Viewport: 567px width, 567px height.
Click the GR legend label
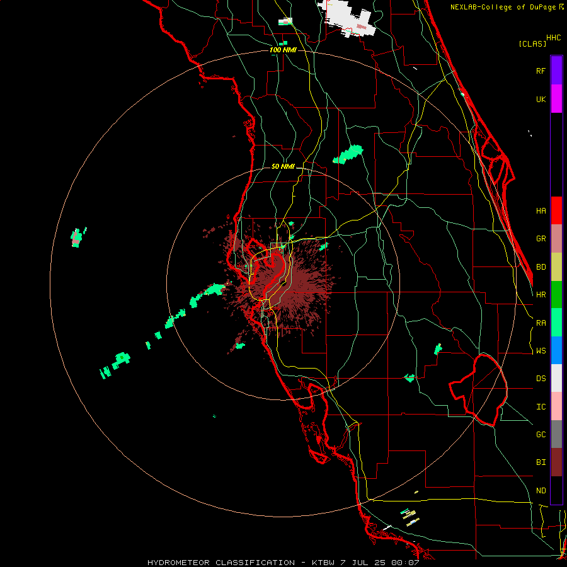pyautogui.click(x=541, y=239)
